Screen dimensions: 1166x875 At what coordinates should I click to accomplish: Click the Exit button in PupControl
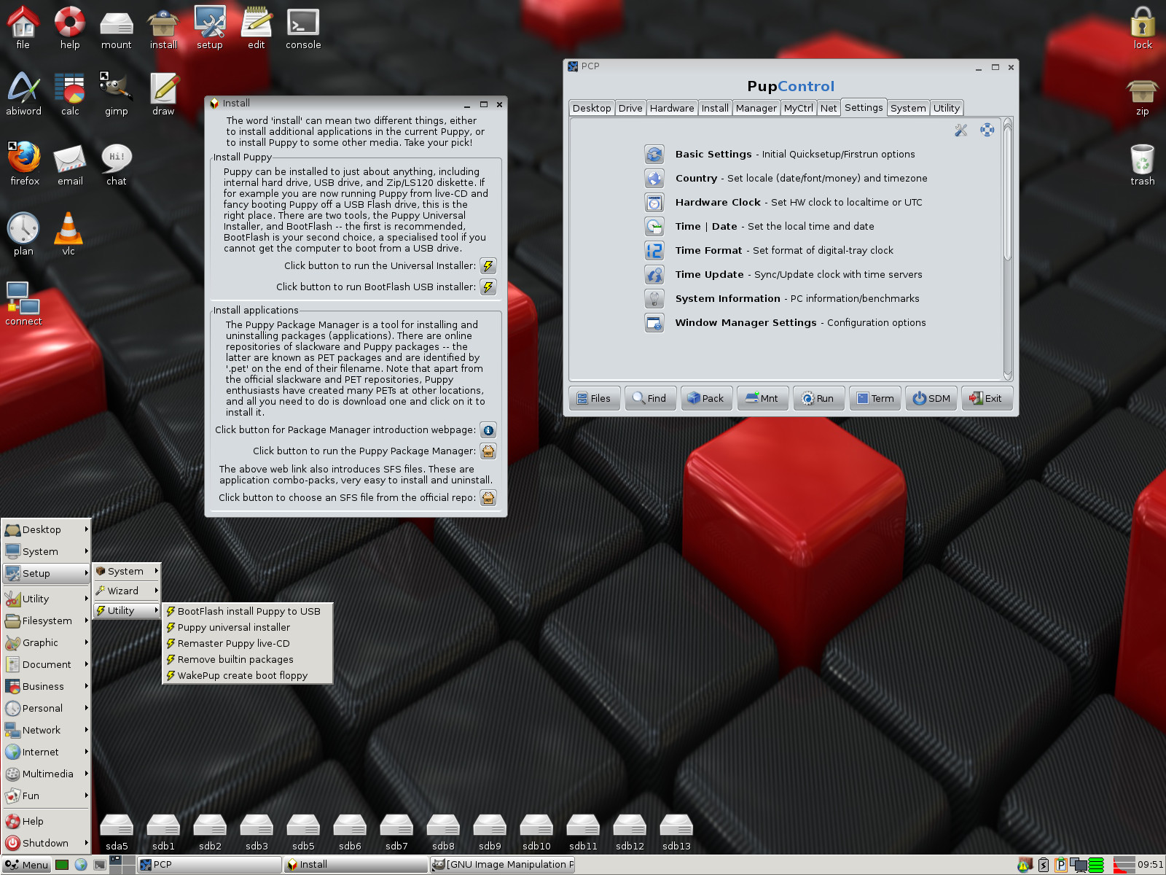pyautogui.click(x=987, y=399)
